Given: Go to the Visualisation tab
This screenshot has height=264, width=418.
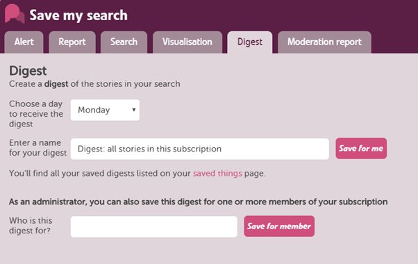Looking at the screenshot, I should [x=187, y=42].
